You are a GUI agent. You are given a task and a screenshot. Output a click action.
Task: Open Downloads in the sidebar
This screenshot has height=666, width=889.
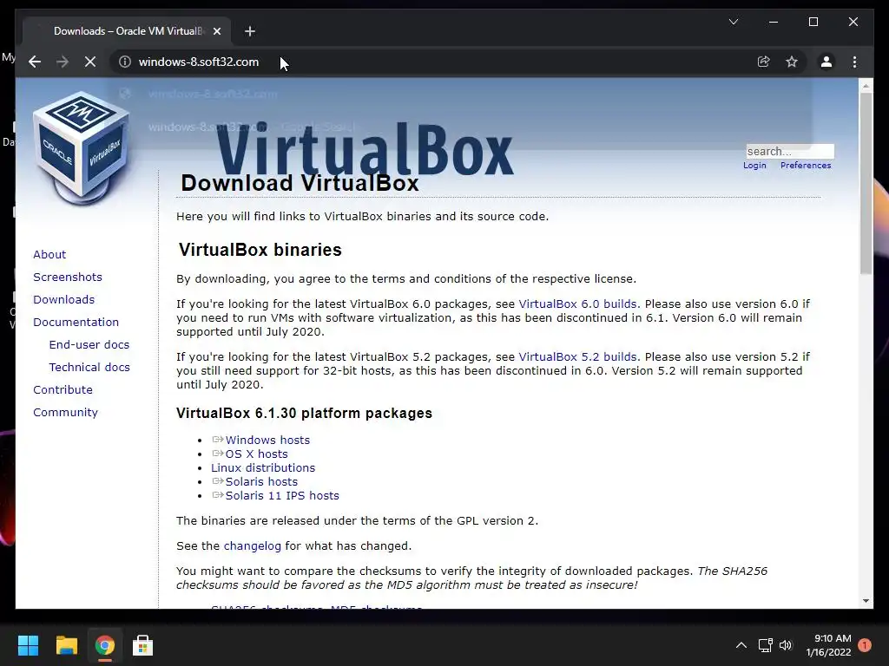point(63,299)
